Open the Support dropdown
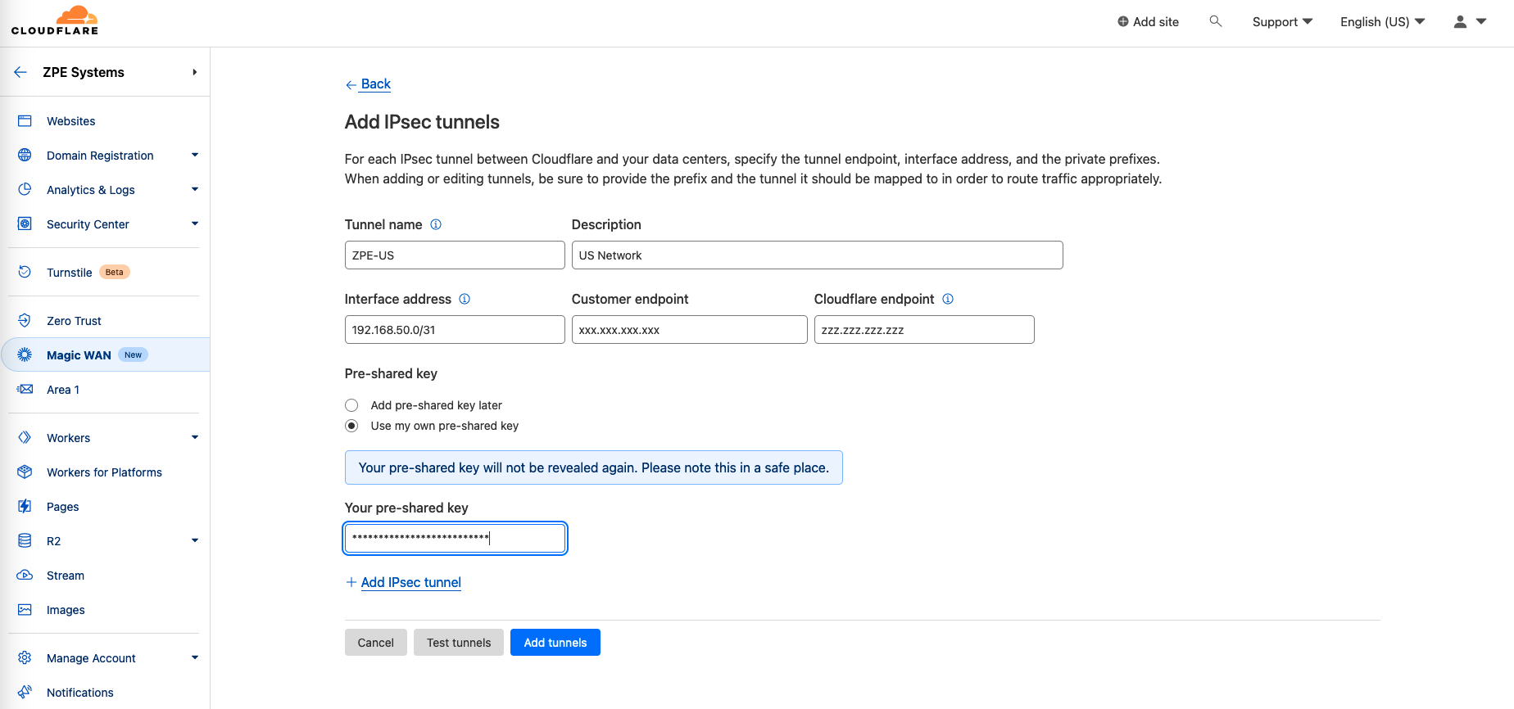 point(1282,22)
